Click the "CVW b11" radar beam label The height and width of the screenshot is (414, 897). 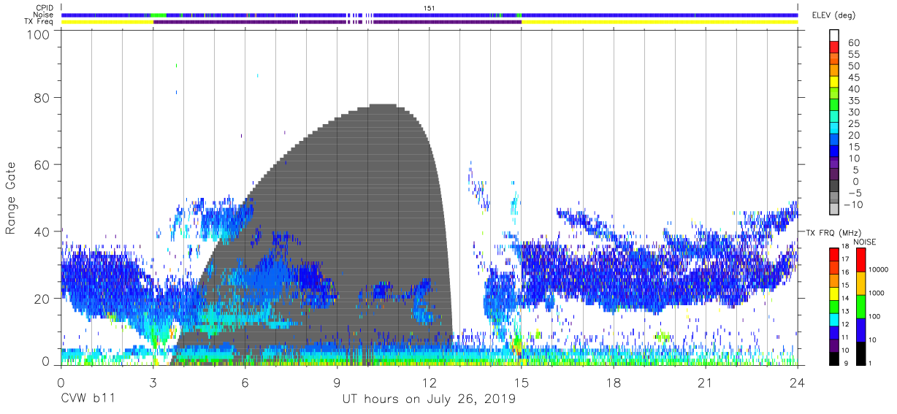click(x=87, y=399)
